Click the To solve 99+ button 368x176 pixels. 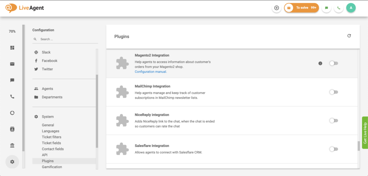[x=302, y=8]
